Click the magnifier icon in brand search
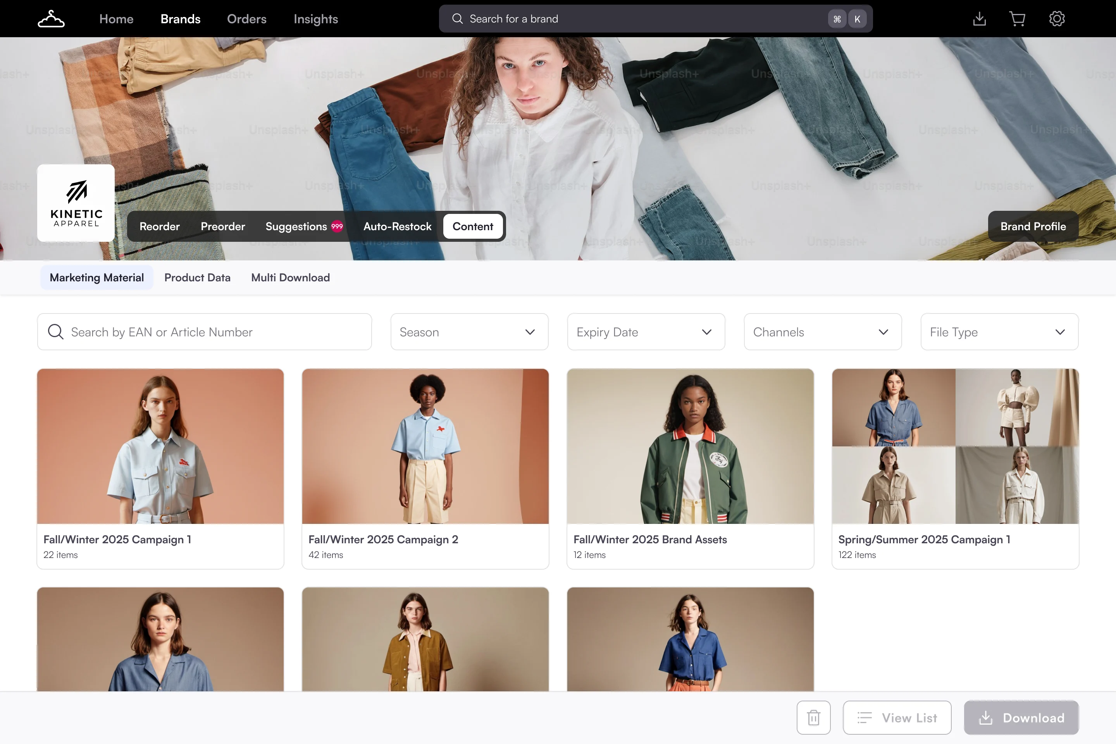This screenshot has width=1116, height=744. (457, 19)
